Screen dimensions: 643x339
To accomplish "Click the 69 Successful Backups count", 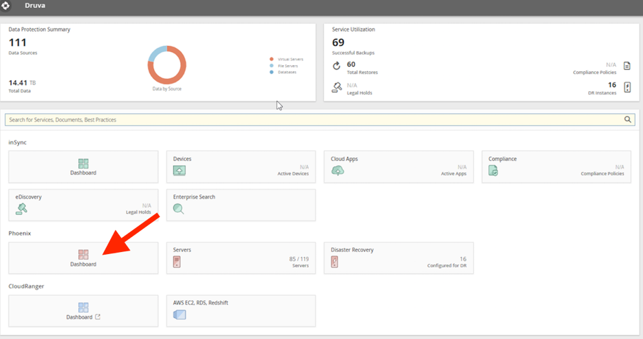I will pyautogui.click(x=338, y=42).
